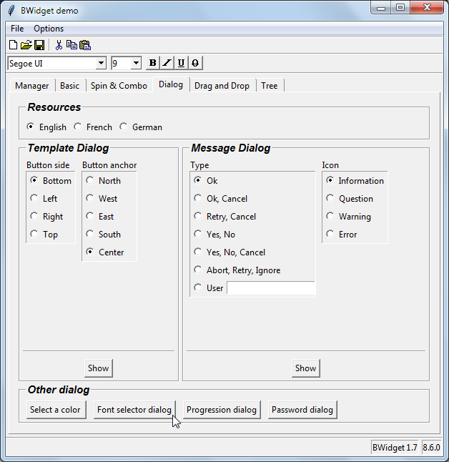Click the Cut scissors icon

(x=59, y=45)
